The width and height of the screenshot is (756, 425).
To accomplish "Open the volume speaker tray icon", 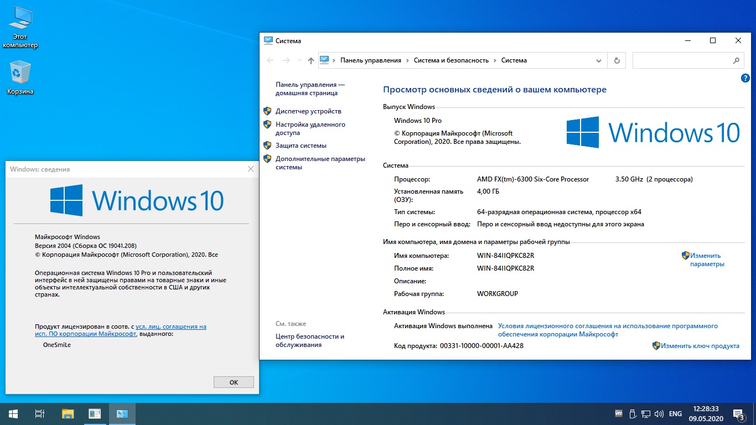I will 659,413.
